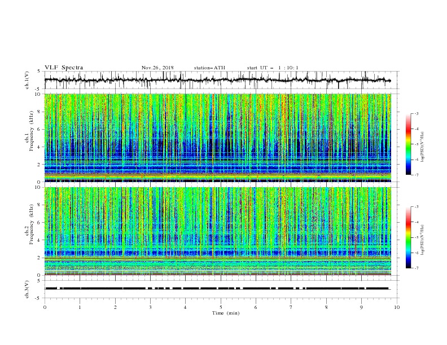Image resolution: width=447 pixels, height=345 pixels.
Task: Click time axis tick label "6"
Action: 256,307
